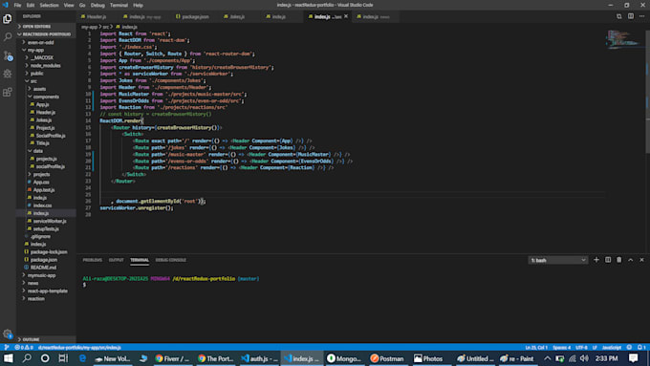Open Windows taskbar search
This screenshot has height=366, width=650.
27,358
